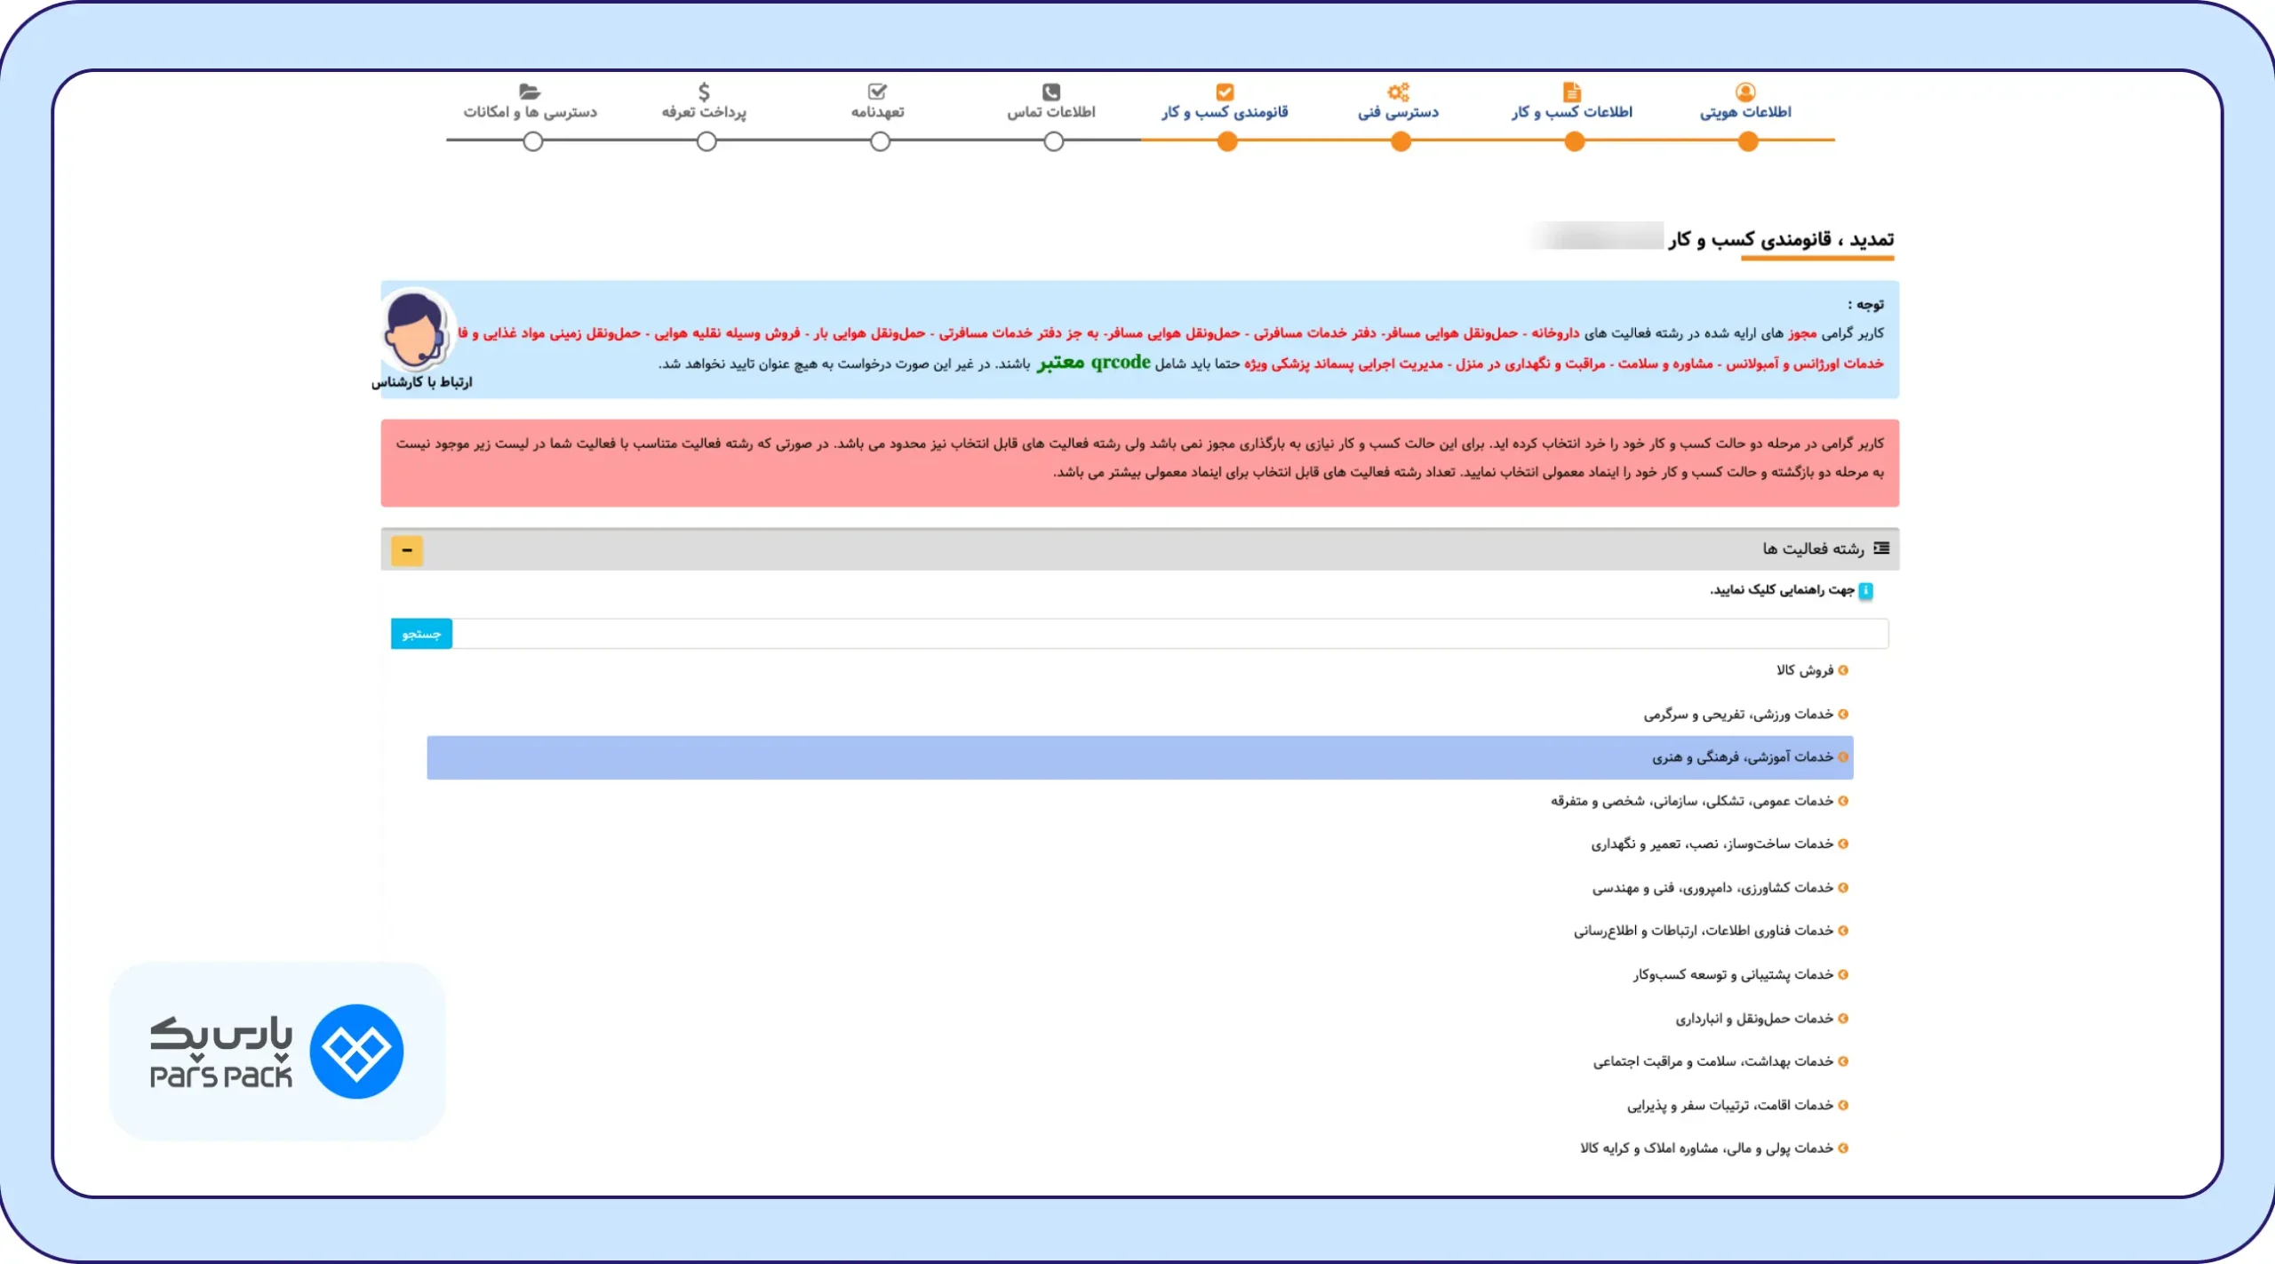This screenshot has width=2275, height=1264.
Task: Select خدمات فناوری اطلاعات، ارتباطات row
Action: click(1704, 931)
